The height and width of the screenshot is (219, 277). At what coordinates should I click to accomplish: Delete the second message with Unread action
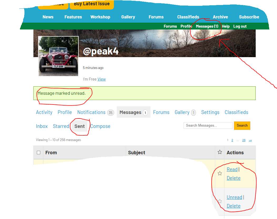pyautogui.click(x=234, y=206)
